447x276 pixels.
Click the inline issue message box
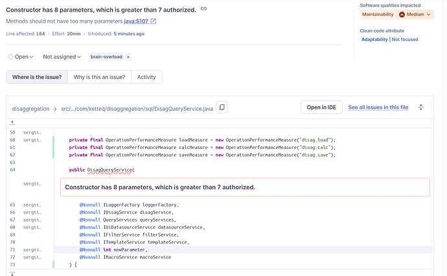[x=245, y=187]
